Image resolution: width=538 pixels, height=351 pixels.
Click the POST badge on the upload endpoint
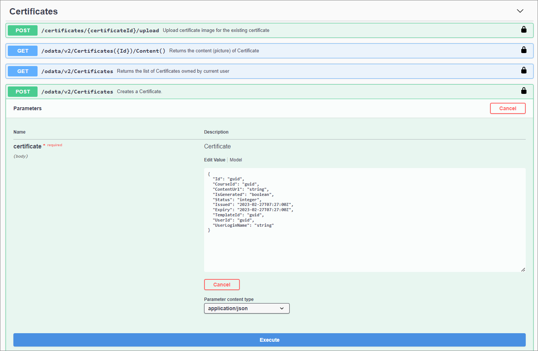point(22,30)
